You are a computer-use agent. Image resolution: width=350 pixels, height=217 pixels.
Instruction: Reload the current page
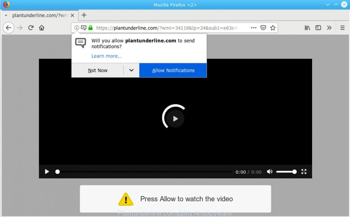[x=31, y=28]
